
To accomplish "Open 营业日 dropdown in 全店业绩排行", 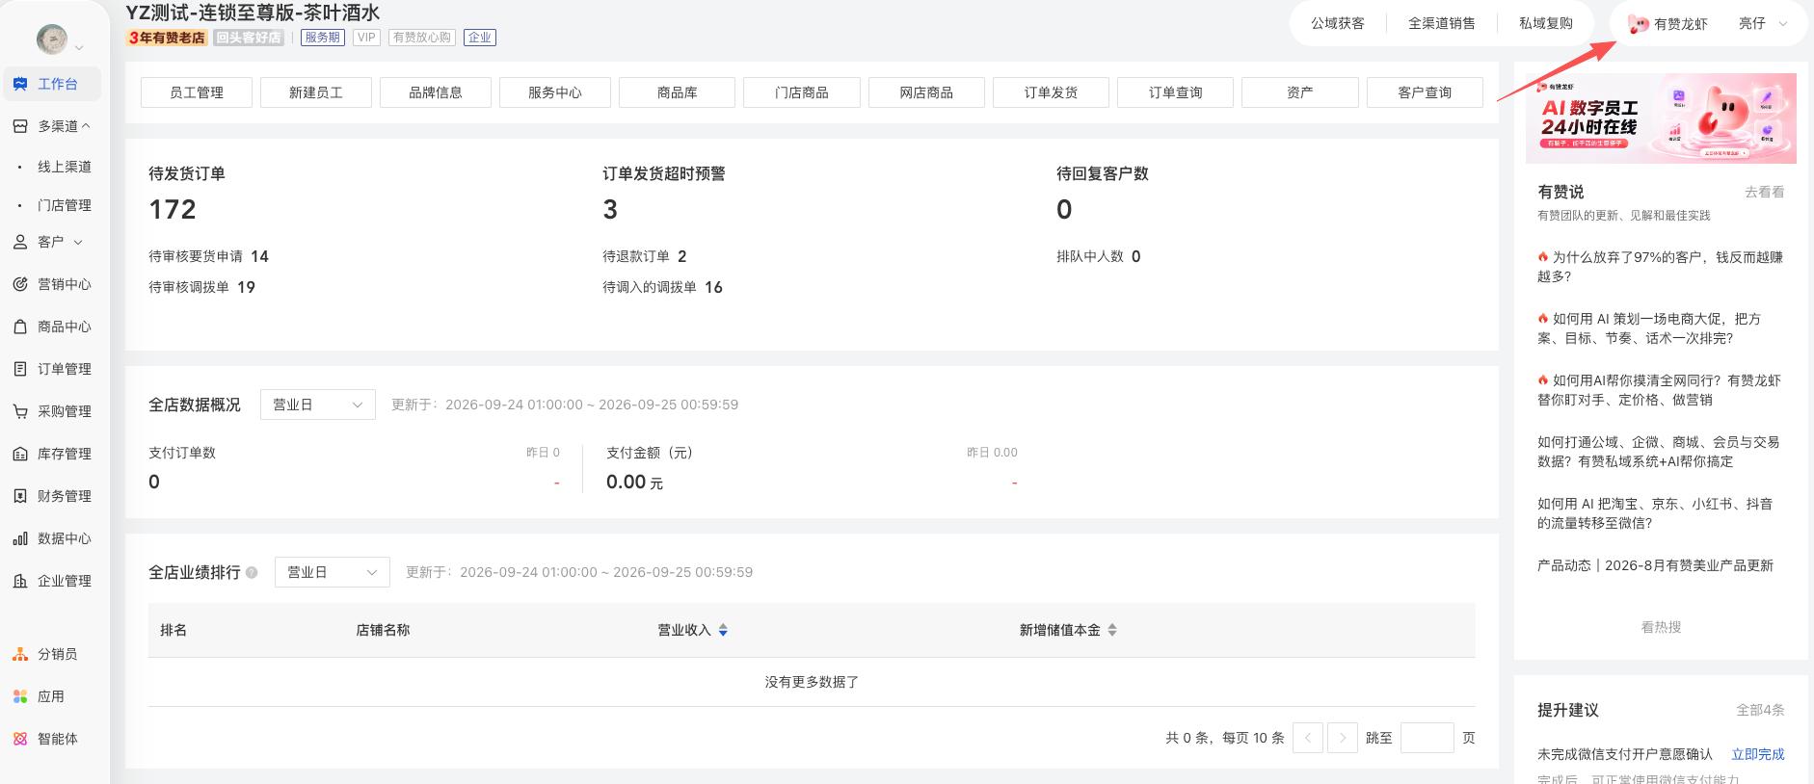I will 333,572.
